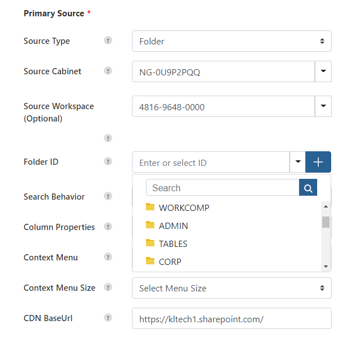357x338 pixels.
Task: Expand the Source Cabinet dropdown arrow
Action: pos(323,71)
